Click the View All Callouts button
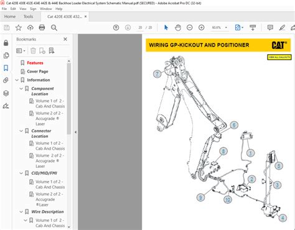 click(279, 57)
